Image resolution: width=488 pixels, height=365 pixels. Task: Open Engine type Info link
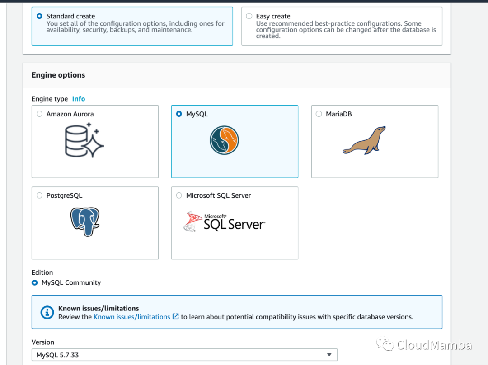tap(79, 99)
